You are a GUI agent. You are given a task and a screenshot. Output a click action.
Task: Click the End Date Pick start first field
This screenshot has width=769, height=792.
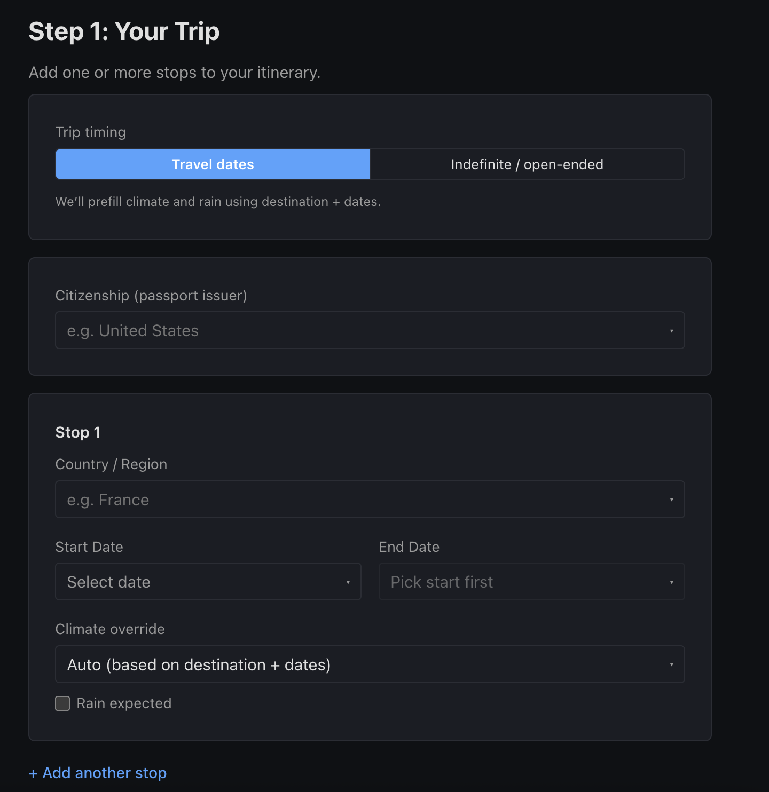(x=531, y=582)
